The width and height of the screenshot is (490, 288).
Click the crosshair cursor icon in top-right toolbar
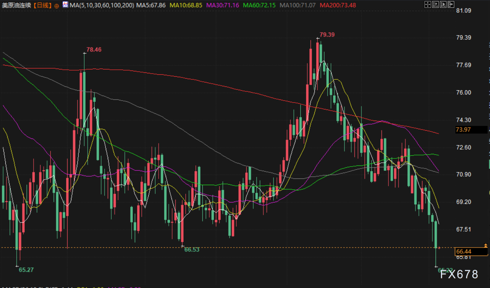pyautogui.click(x=427, y=5)
